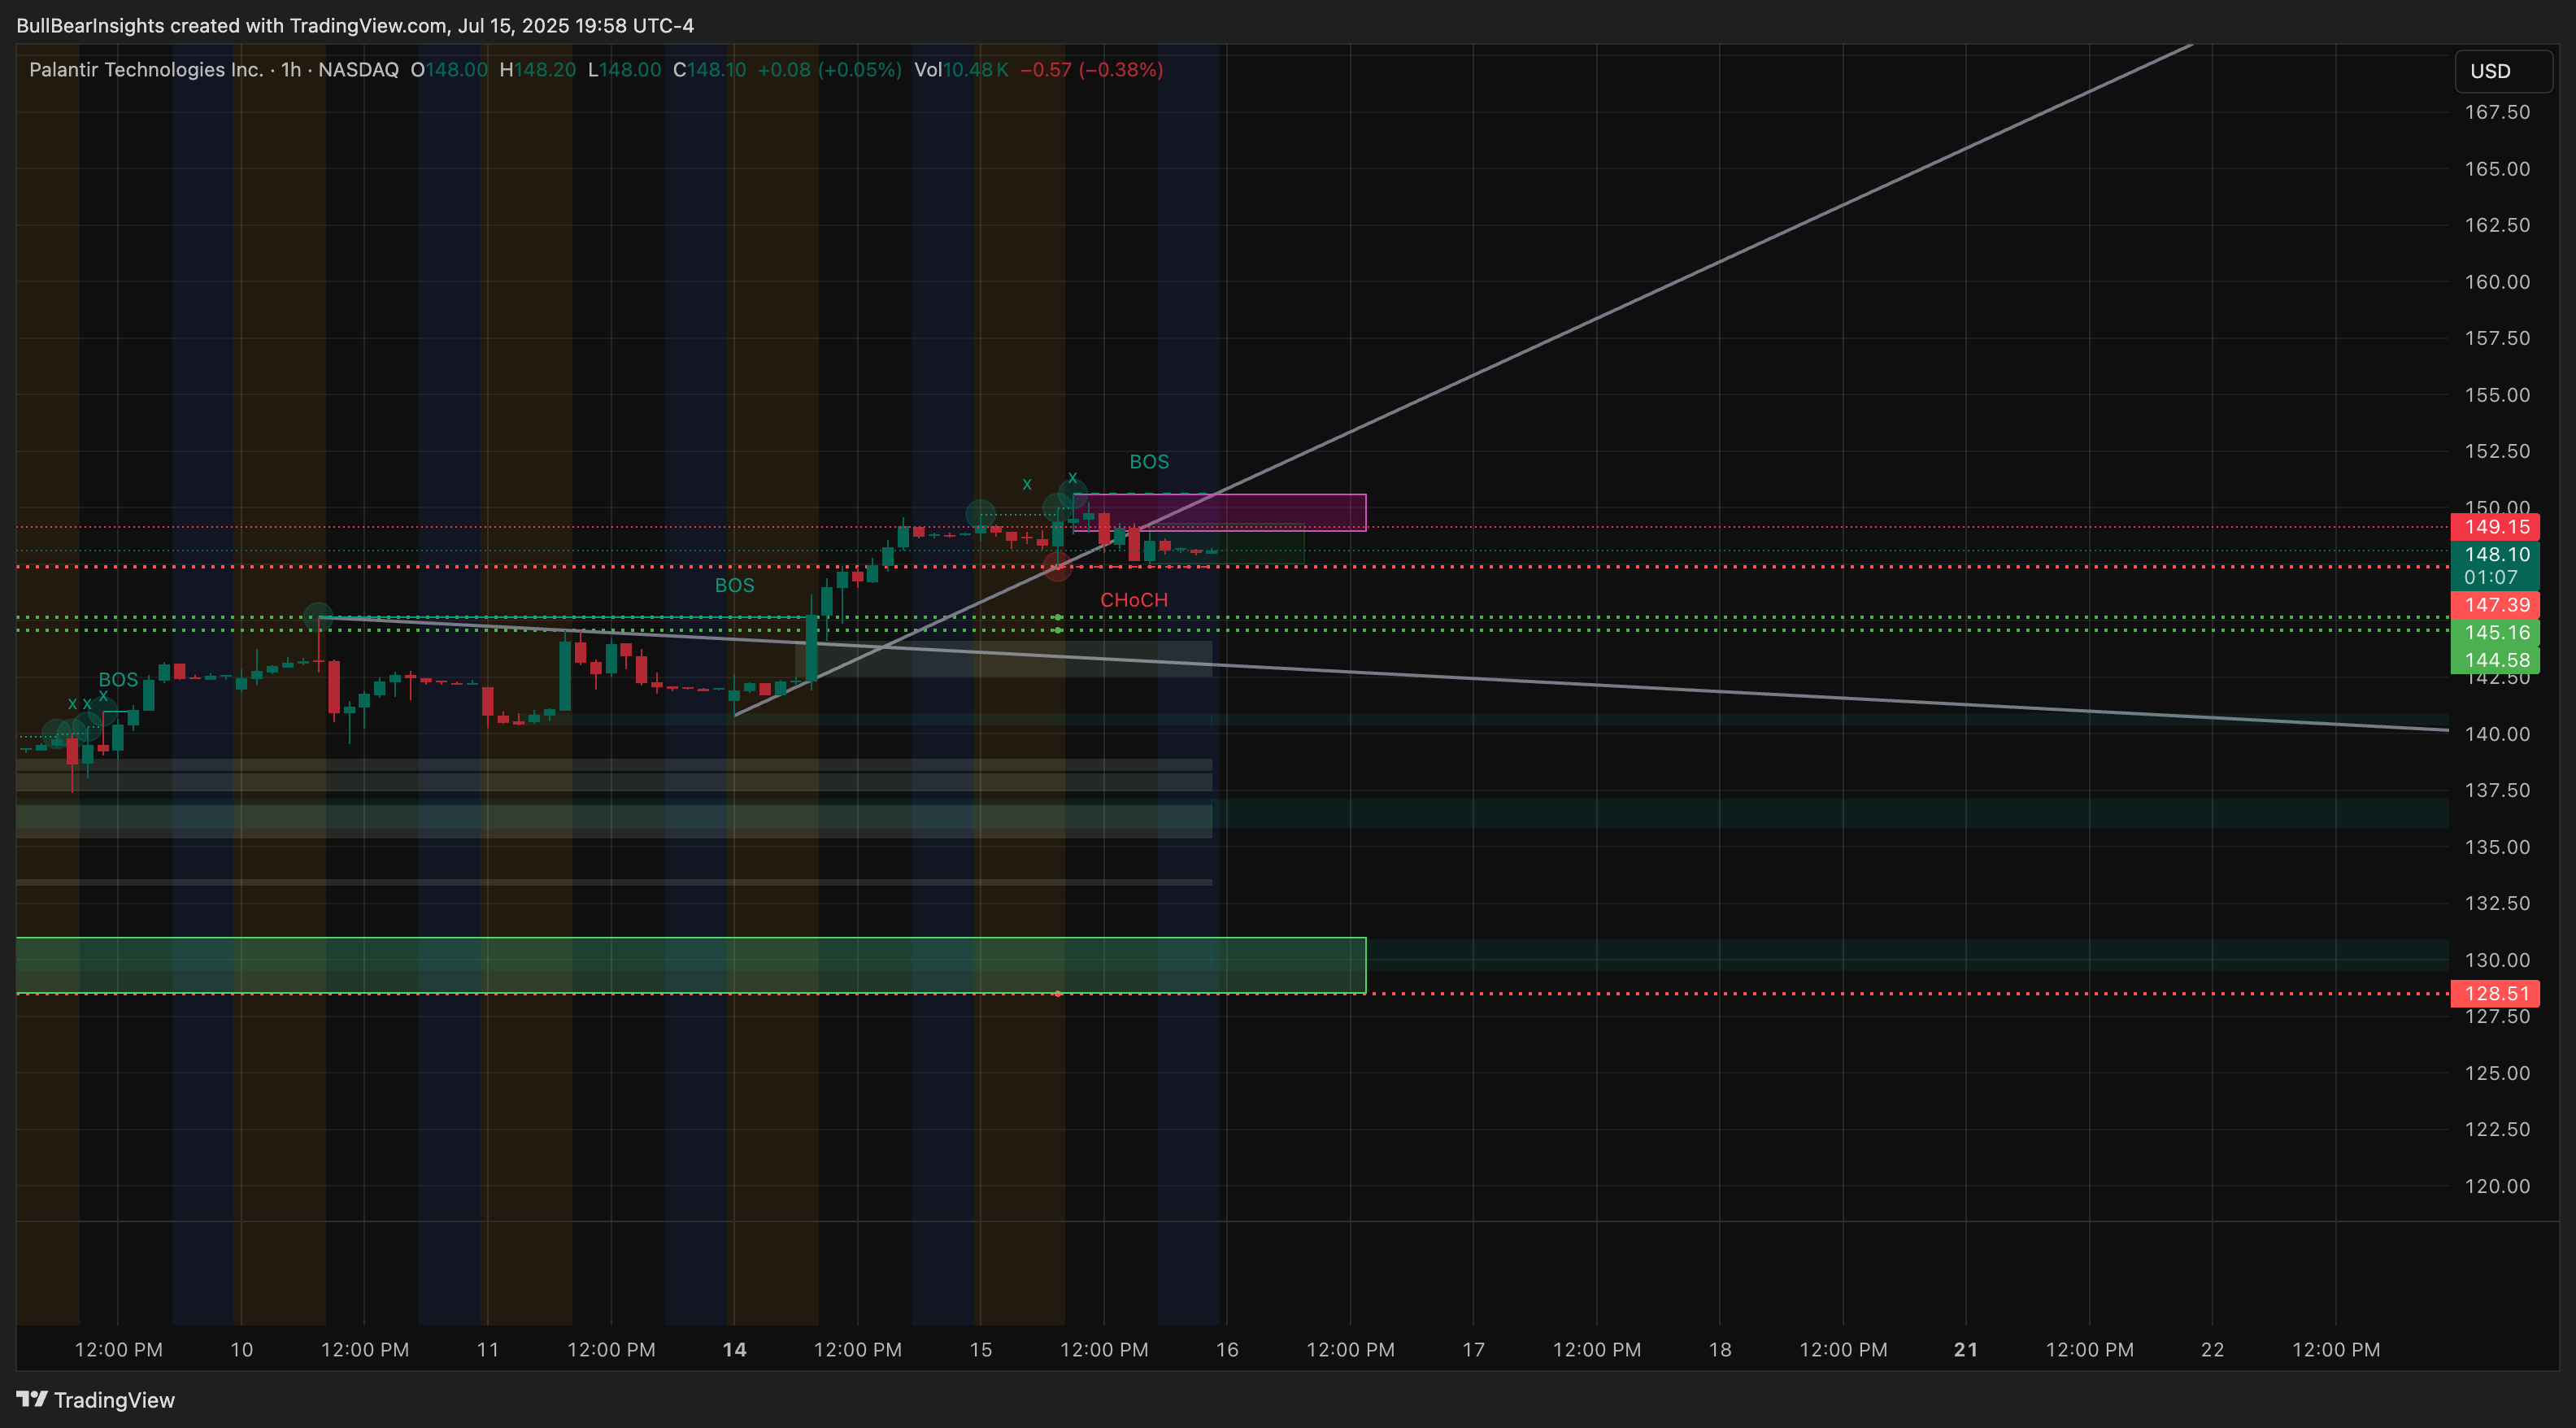Click the 167.50 price axis label
This screenshot has height=1428, width=2576.
tap(2497, 112)
